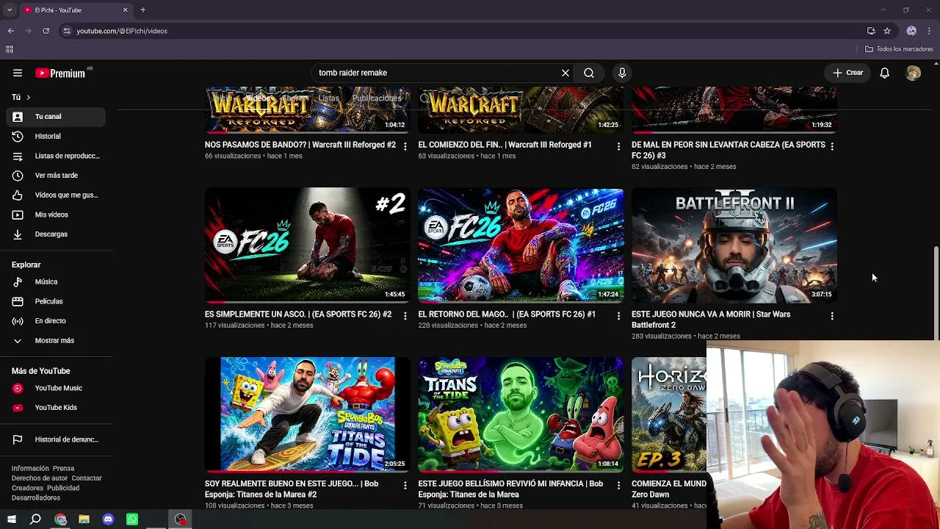Open YouTube Kids from the sidebar
This screenshot has width=940, height=529.
pos(56,408)
